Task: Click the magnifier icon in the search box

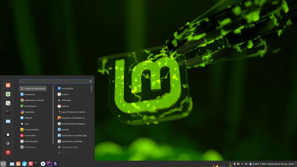Action: pyautogui.click(x=91, y=81)
